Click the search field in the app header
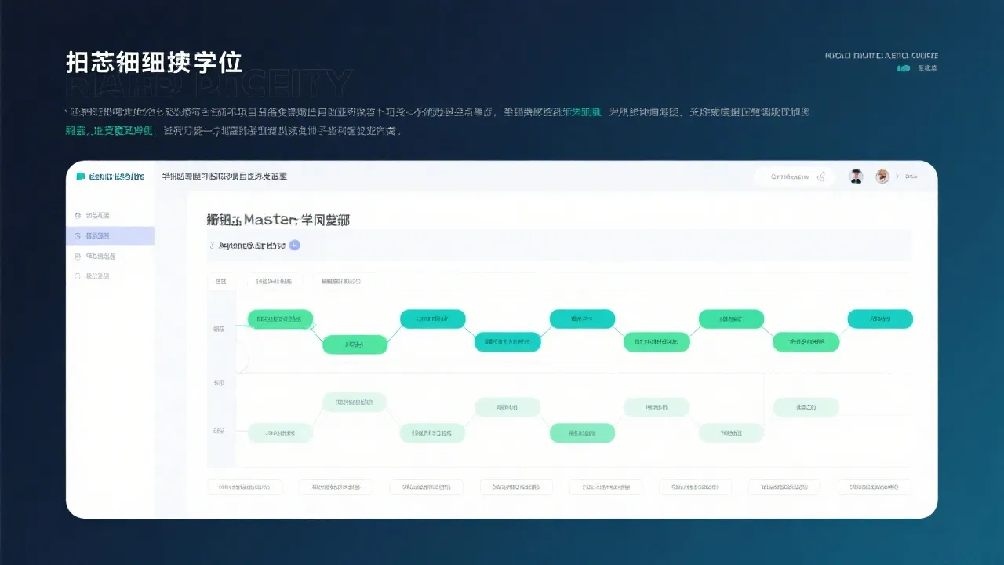Image resolution: width=1004 pixels, height=565 pixels. coord(793,177)
